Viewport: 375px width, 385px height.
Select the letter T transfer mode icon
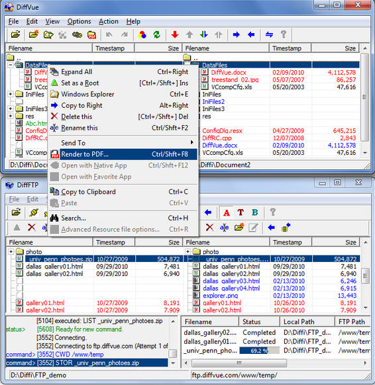click(241, 212)
